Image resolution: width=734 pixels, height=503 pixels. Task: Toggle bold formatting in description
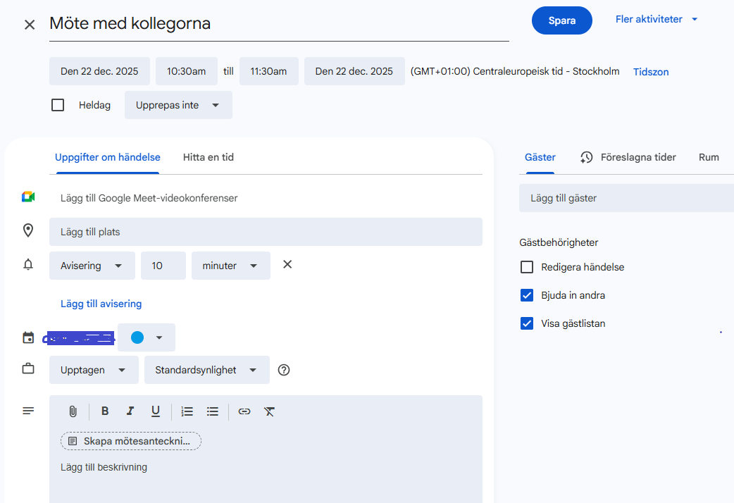pyautogui.click(x=105, y=411)
